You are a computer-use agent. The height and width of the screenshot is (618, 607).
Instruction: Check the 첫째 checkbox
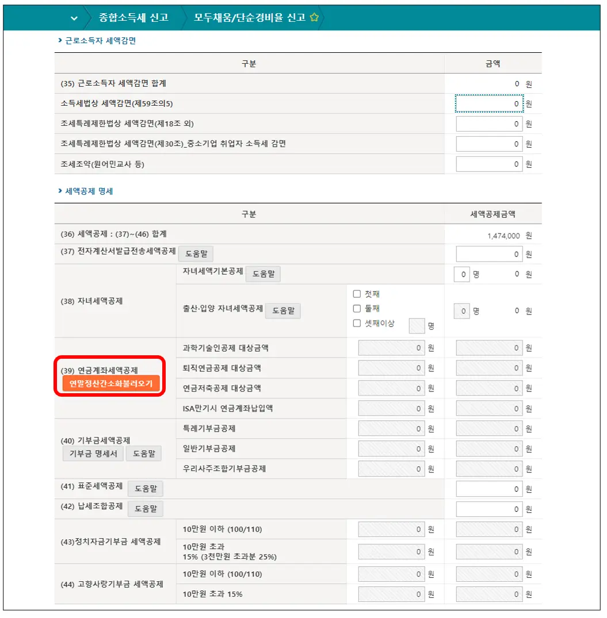357,293
